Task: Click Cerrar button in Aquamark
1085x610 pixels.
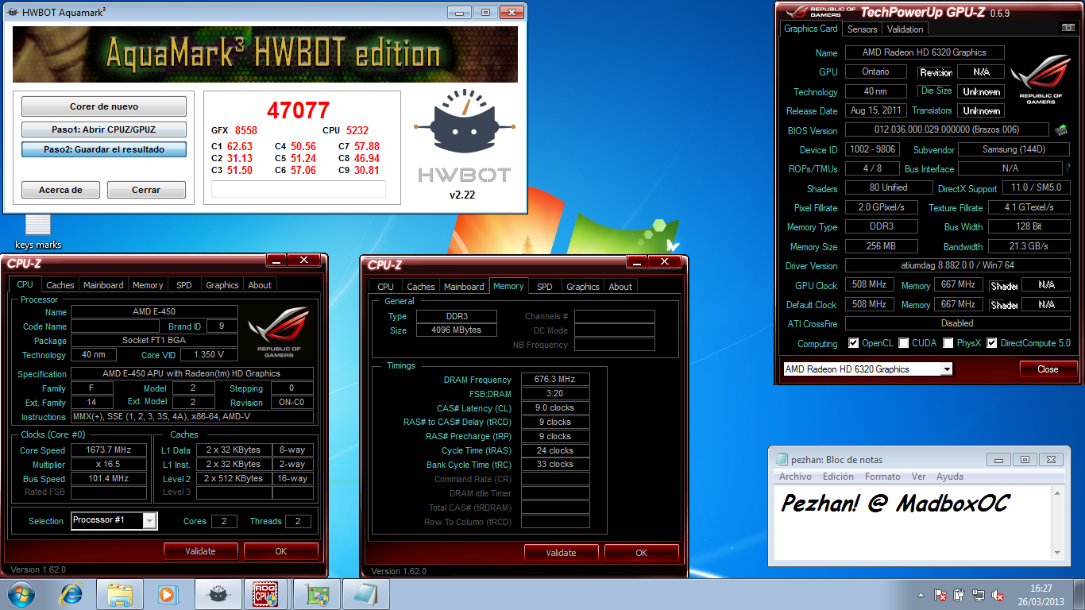Action: 146,190
